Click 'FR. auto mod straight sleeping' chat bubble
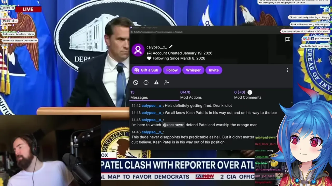This screenshot has width=332, height=186. point(309,17)
